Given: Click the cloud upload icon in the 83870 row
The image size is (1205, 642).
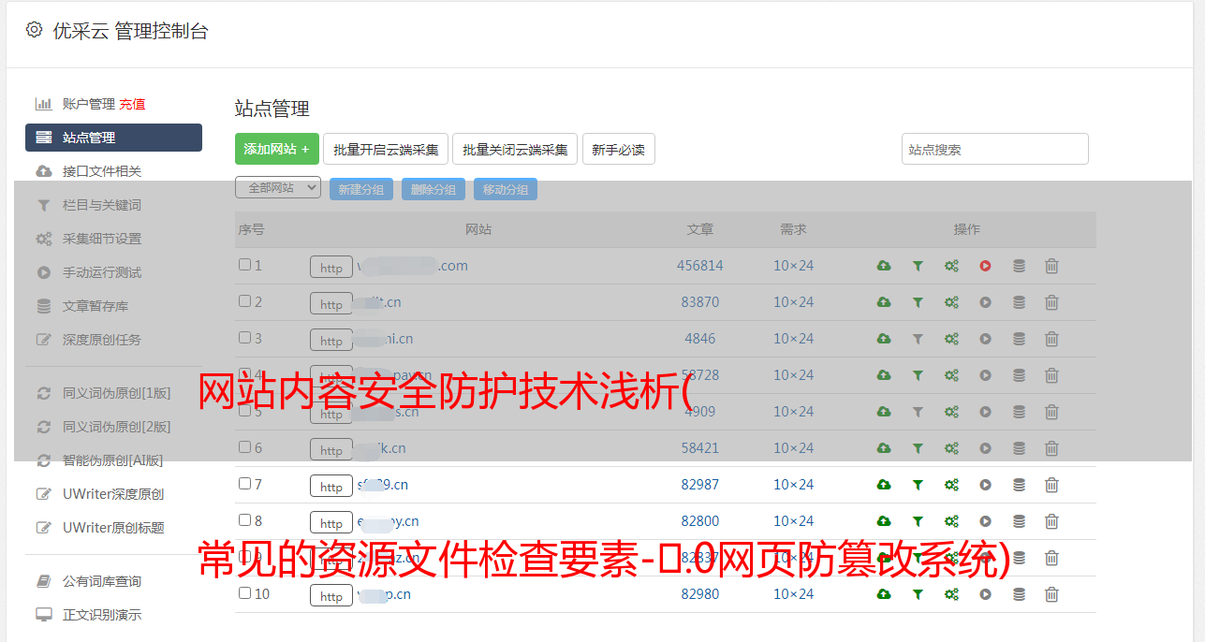Looking at the screenshot, I should point(884,302).
